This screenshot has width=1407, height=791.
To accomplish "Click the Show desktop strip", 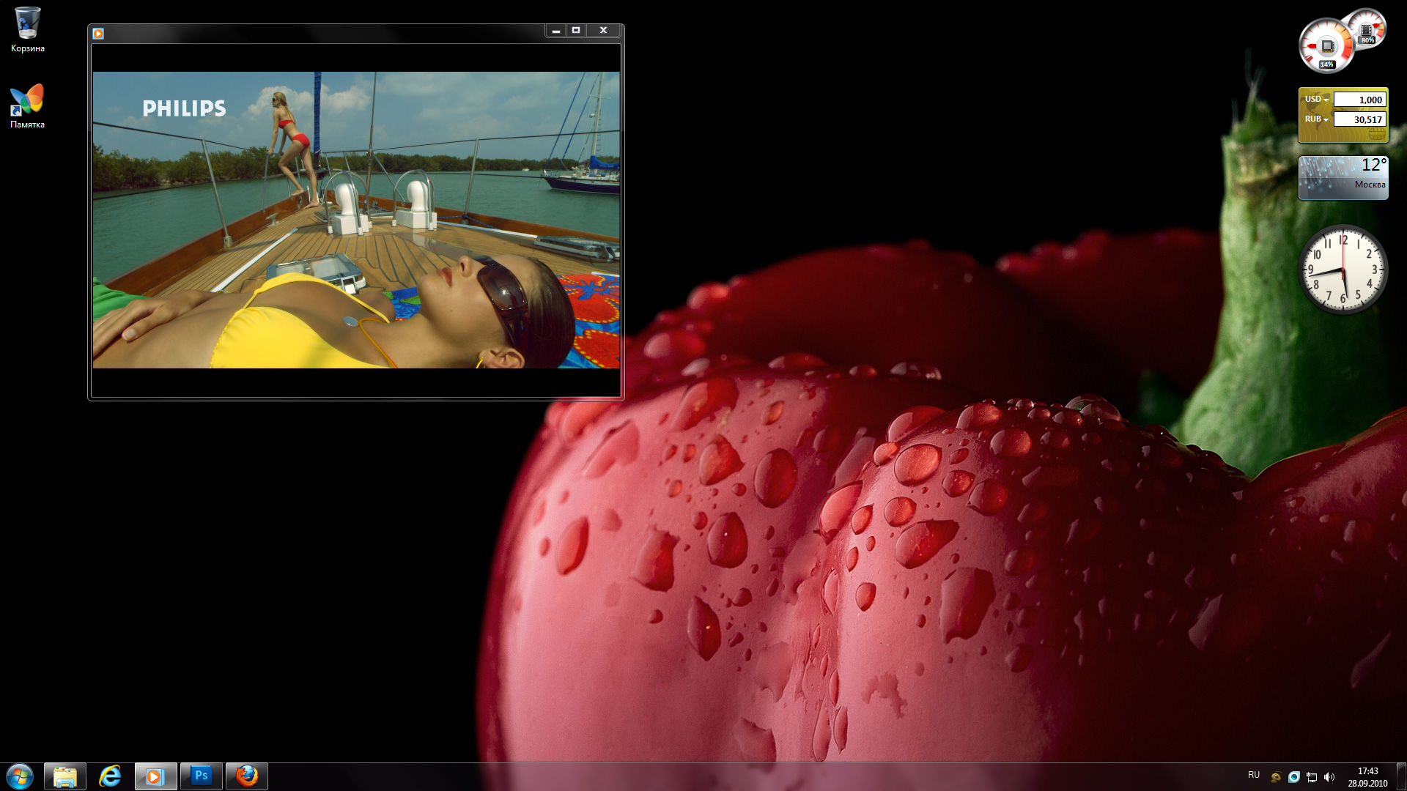I will point(1401,776).
